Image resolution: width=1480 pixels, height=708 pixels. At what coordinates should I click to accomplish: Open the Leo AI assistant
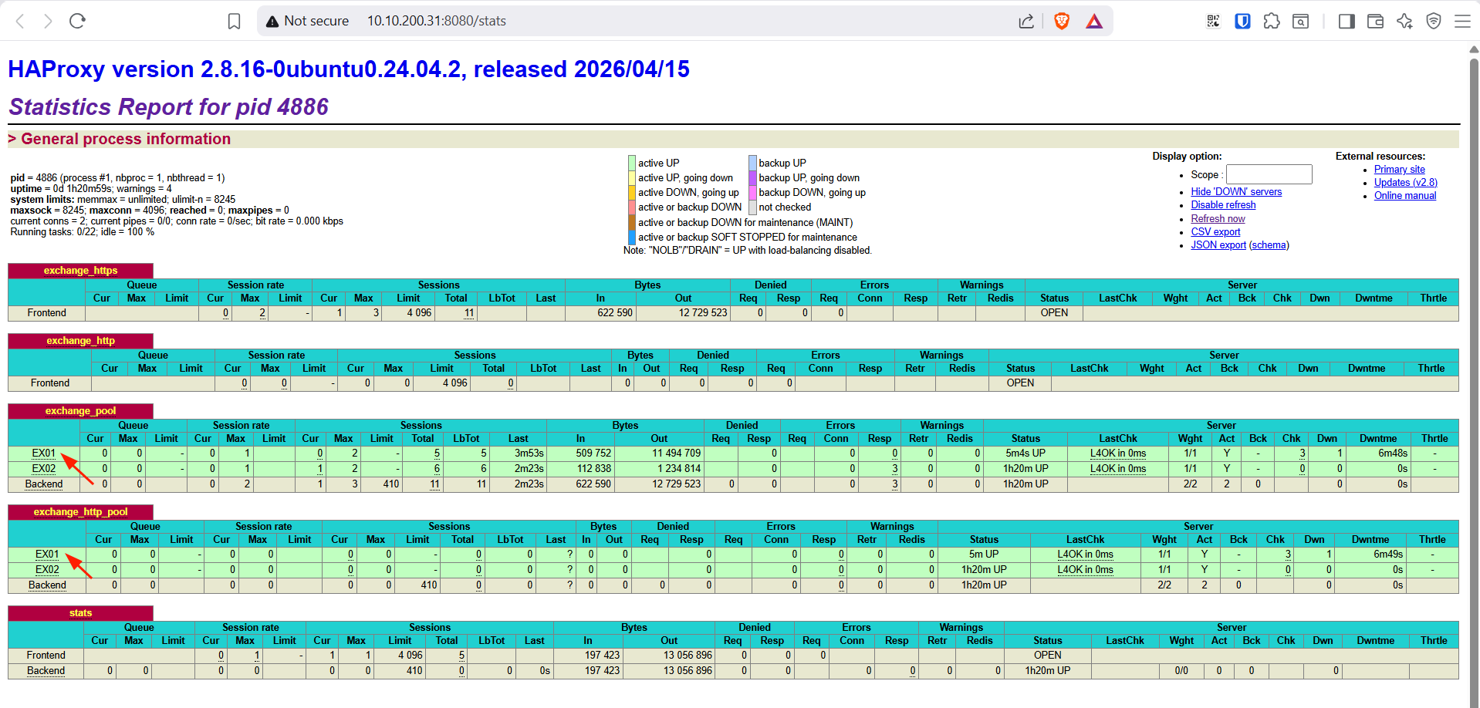(x=1404, y=21)
